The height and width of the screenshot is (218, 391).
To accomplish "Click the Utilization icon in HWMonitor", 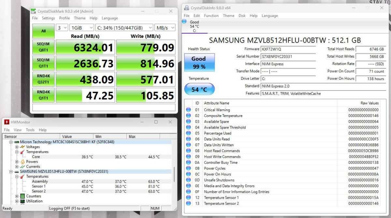I will [x=22, y=201].
